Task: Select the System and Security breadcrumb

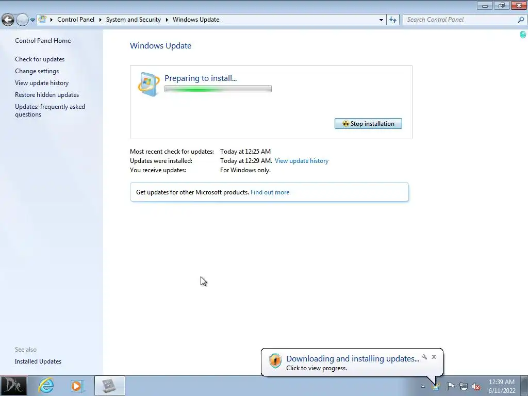Action: point(134,20)
